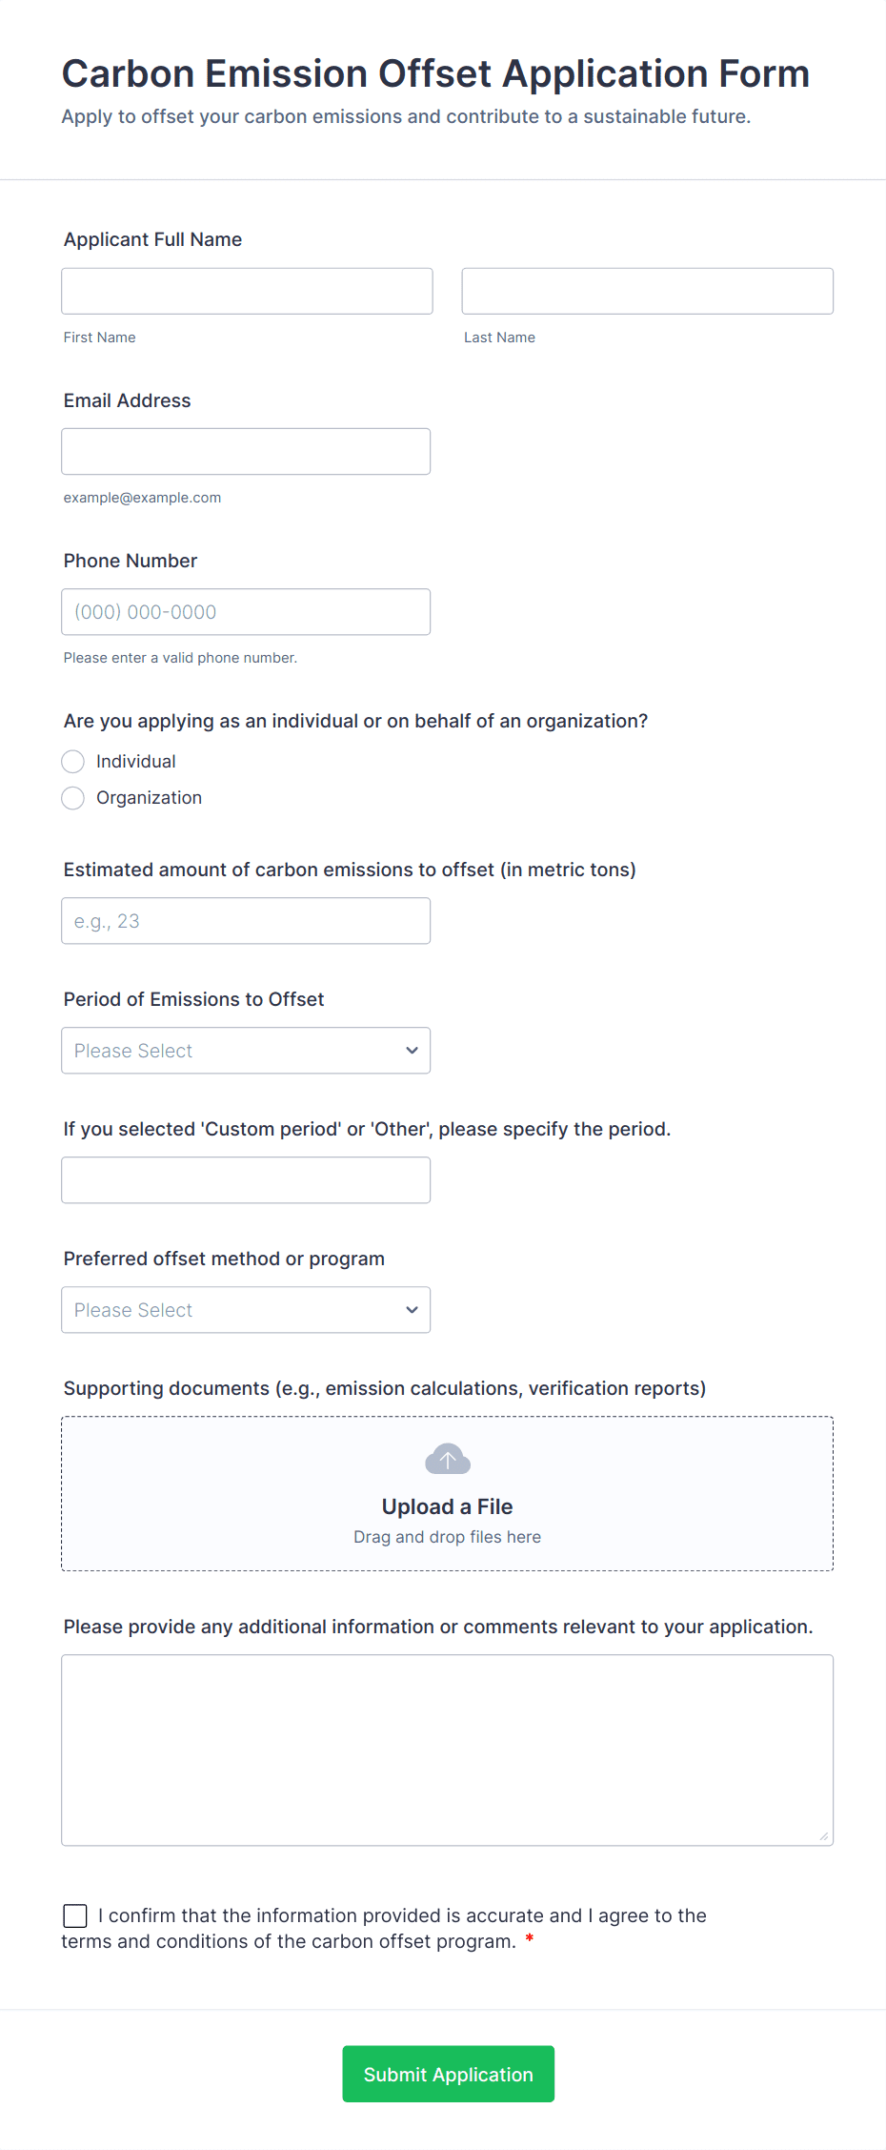
Task: Click the Preferred offset method chevron arrow
Action: click(x=412, y=1310)
